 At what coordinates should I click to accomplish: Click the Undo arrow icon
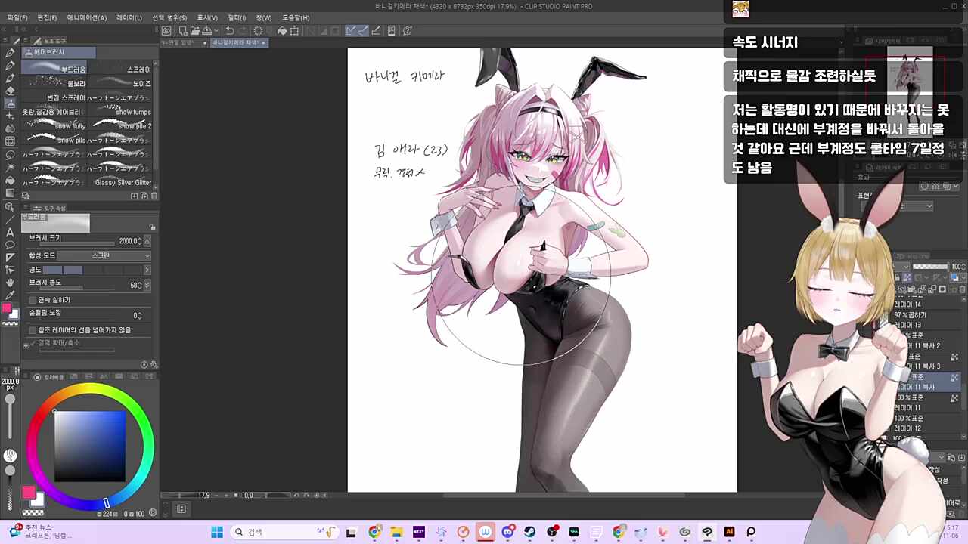pos(230,31)
